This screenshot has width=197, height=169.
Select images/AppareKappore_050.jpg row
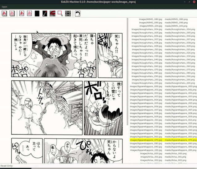[x=146, y=133]
